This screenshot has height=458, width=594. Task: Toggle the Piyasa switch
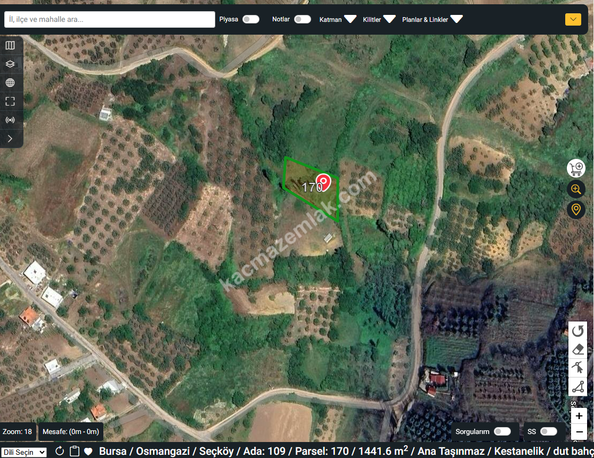250,19
